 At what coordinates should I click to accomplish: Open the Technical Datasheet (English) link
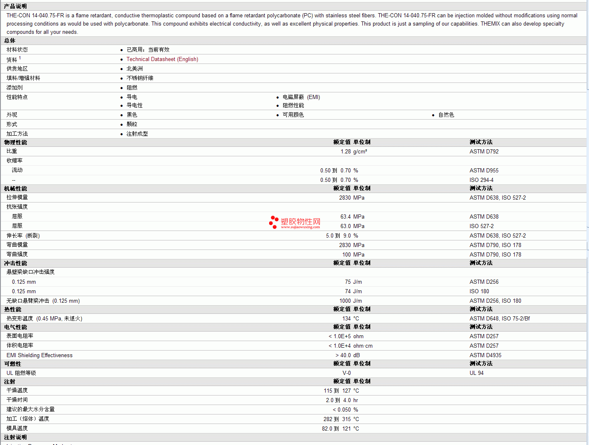click(162, 59)
